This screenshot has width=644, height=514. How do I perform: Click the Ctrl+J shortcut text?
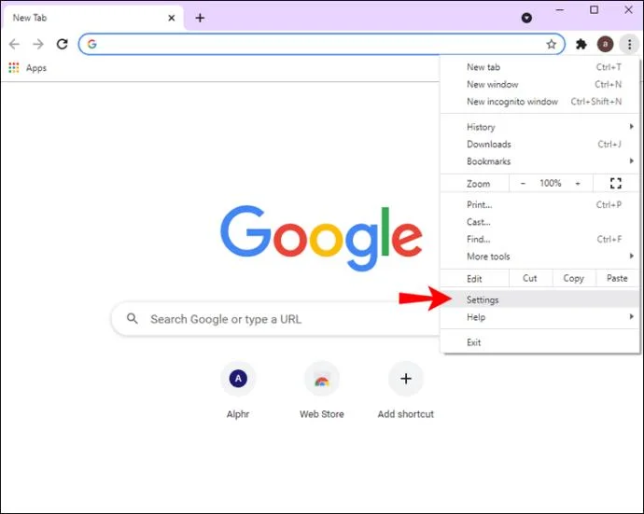point(609,144)
